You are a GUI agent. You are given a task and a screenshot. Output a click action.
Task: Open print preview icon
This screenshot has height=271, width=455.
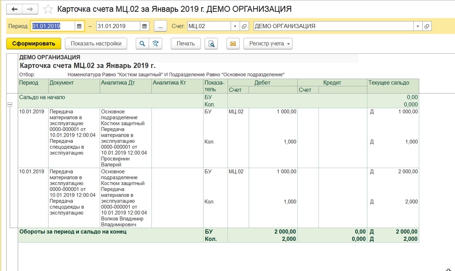coord(211,44)
